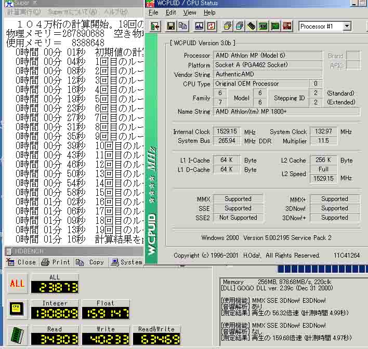368x349 pixels.
Task: Open ヘルプ menu in Super PI window
Action: coord(116,12)
